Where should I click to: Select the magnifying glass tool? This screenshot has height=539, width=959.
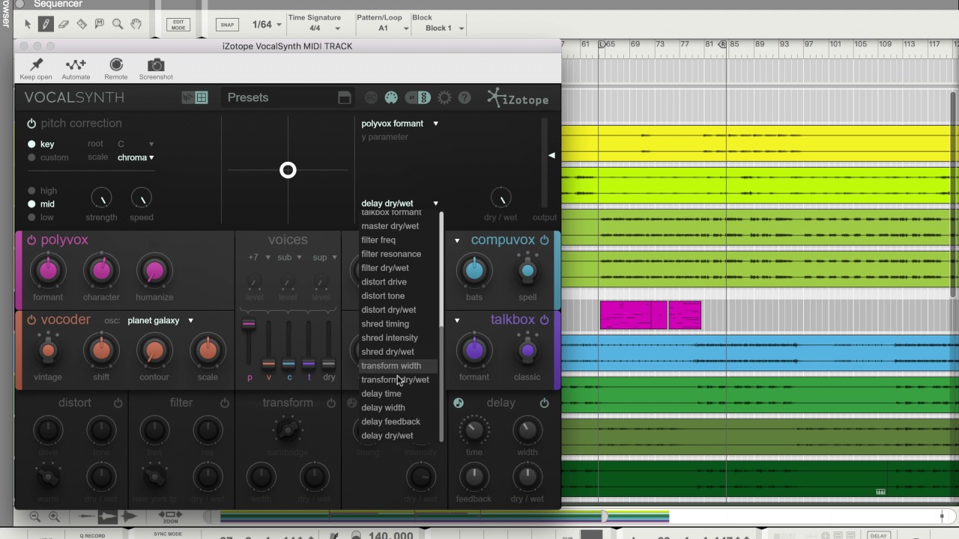pyautogui.click(x=118, y=24)
